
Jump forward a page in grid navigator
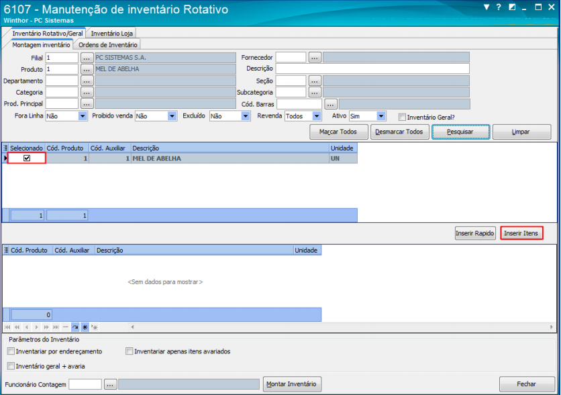click(46, 327)
